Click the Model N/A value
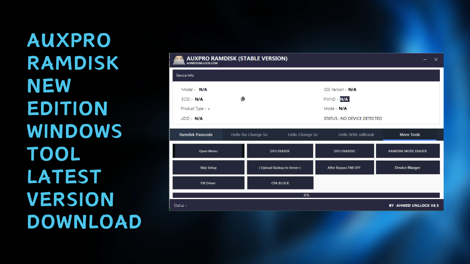 click(x=203, y=89)
